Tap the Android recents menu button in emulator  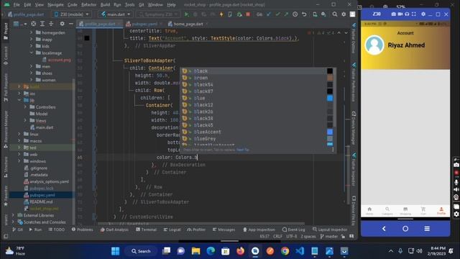tap(427, 229)
